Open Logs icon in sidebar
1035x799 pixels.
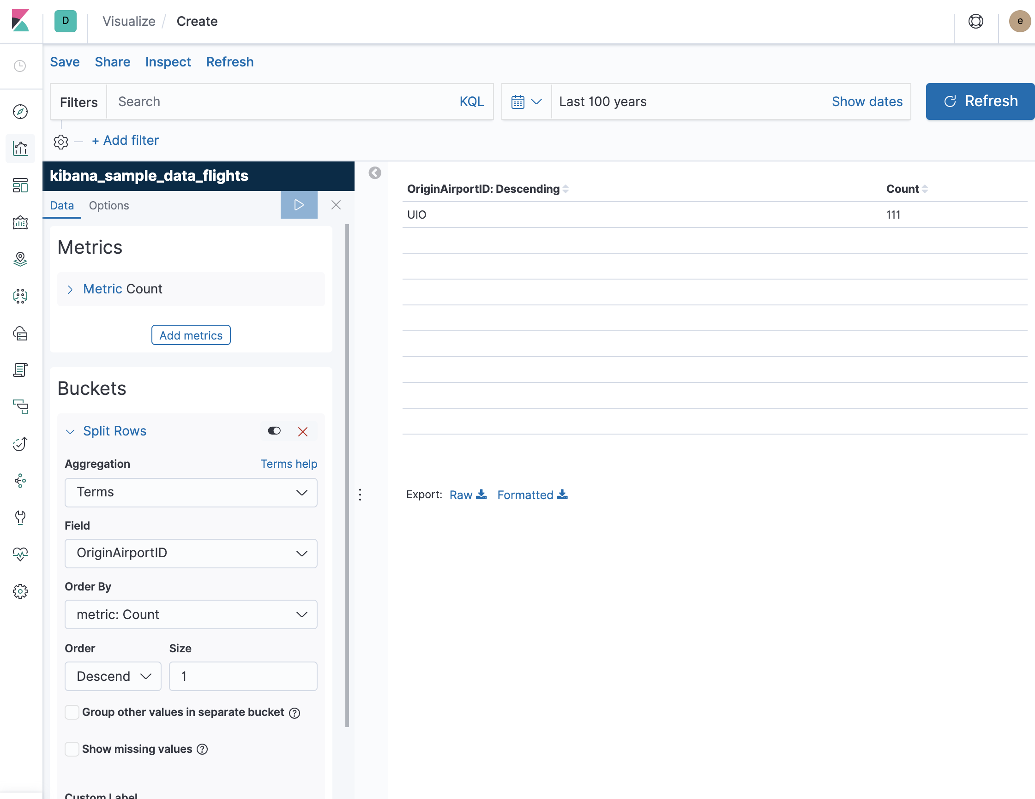point(20,370)
